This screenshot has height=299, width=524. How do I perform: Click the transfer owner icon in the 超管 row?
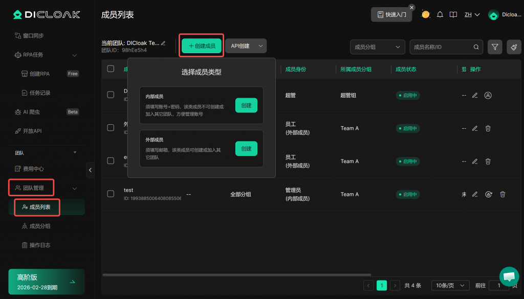(x=488, y=95)
